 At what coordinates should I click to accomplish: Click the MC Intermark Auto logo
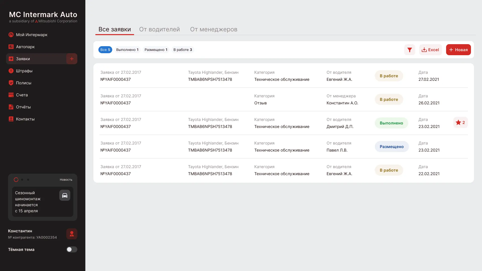[x=43, y=17]
